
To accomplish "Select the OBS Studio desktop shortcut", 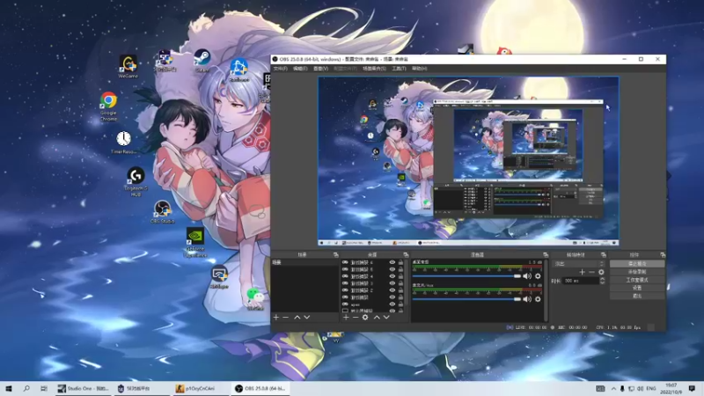I will [x=162, y=212].
